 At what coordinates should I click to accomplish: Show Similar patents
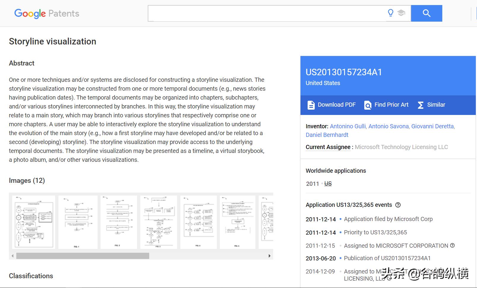(431, 105)
